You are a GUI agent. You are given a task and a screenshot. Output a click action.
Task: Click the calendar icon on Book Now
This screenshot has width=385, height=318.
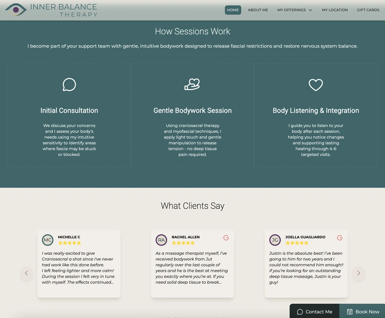coord(349,312)
